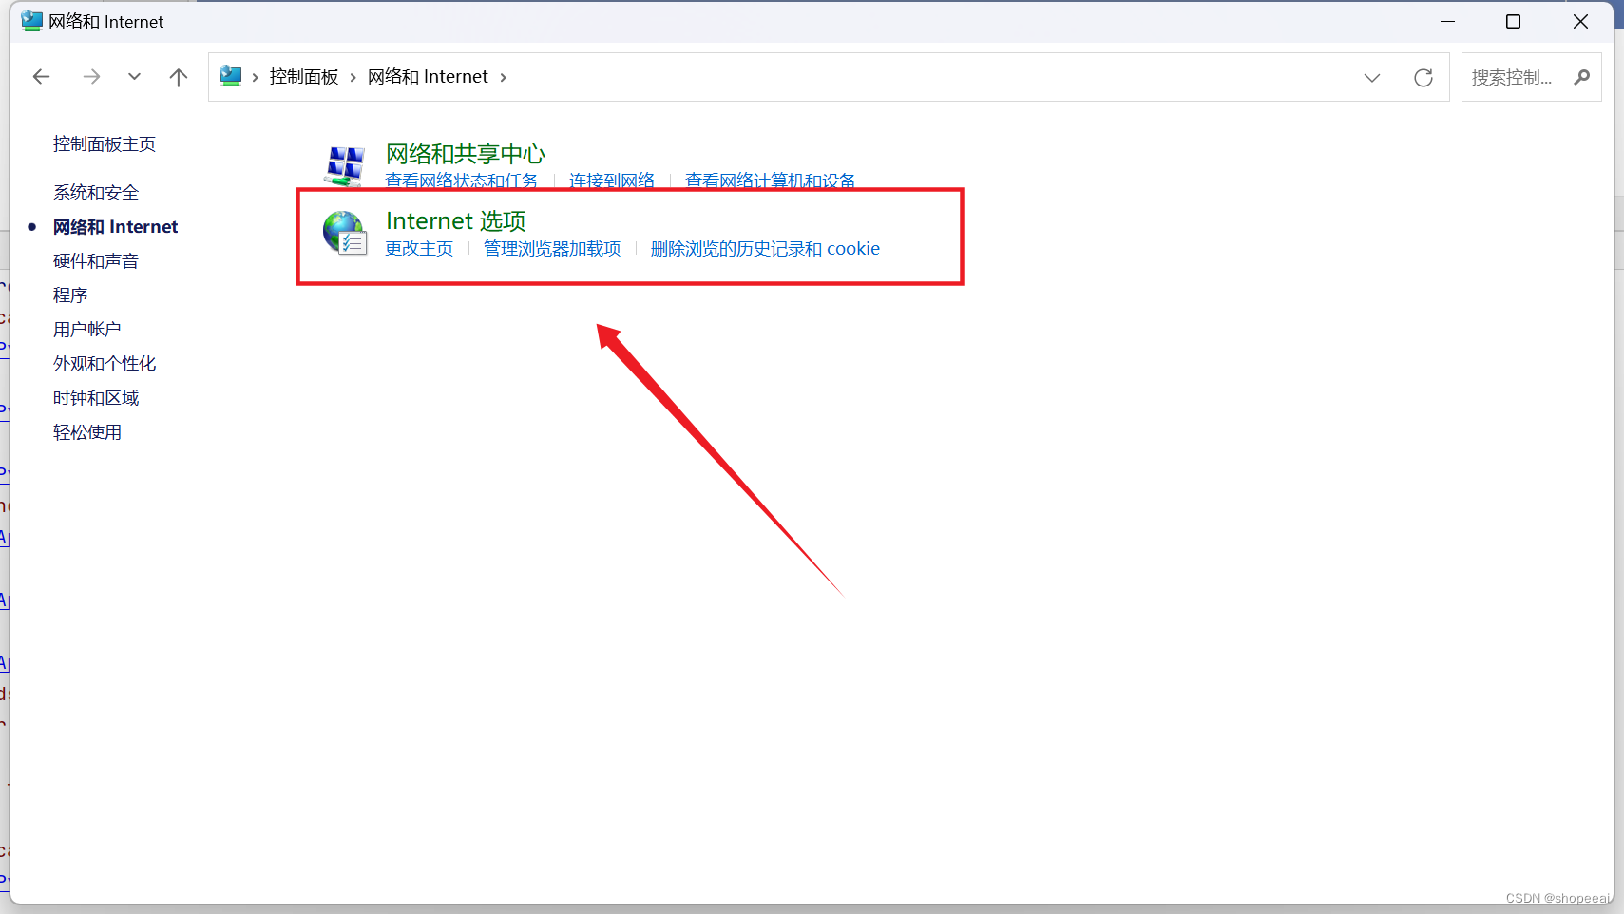1624x914 pixels.
Task: Click the 连接到网络 link
Action: pos(611,180)
